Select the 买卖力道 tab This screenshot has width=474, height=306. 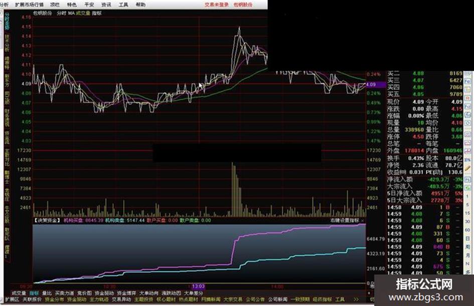tap(64, 293)
